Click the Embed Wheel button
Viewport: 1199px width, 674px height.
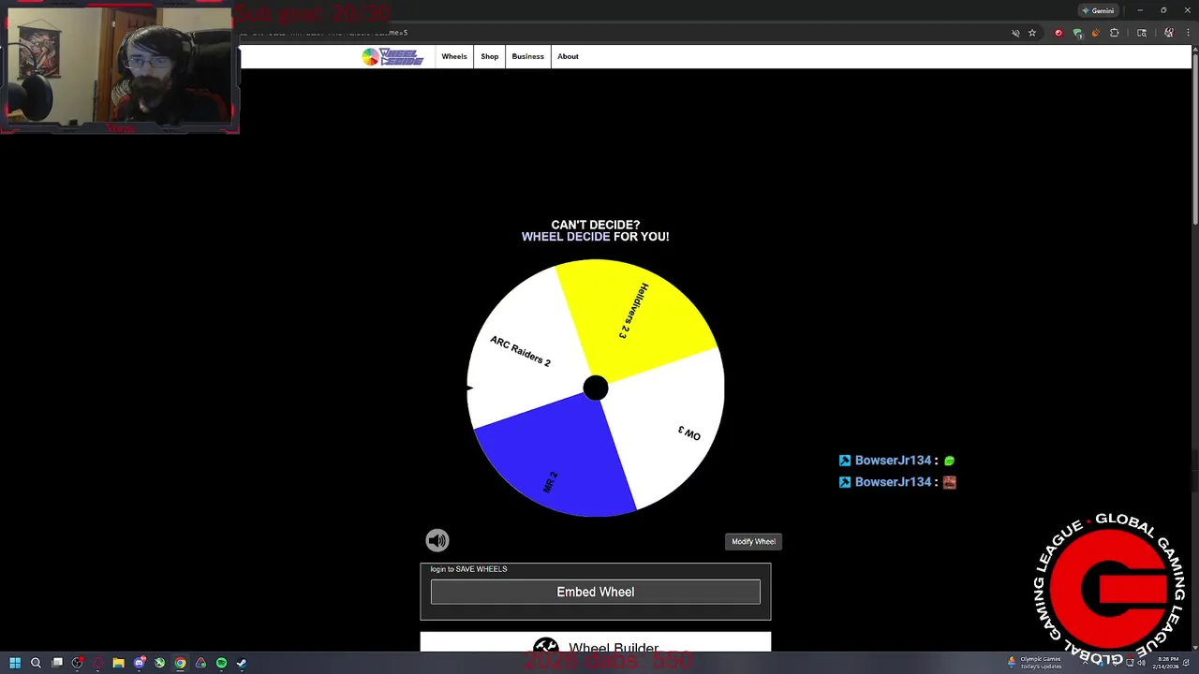click(596, 592)
